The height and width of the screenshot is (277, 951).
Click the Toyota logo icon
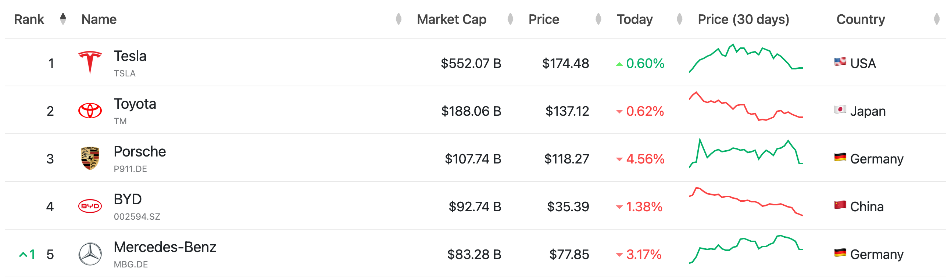click(x=90, y=110)
